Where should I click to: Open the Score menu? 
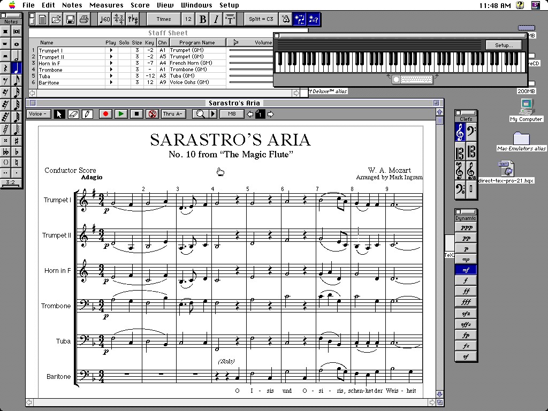pyautogui.click(x=140, y=5)
